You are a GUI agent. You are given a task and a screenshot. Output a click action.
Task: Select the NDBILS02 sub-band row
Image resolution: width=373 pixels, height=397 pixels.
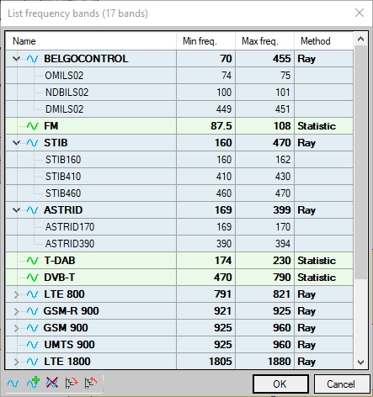pos(179,93)
